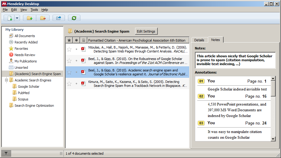281x158 pixels.
Task: Click annotation badge 03
Action: pyautogui.click(x=201, y=123)
